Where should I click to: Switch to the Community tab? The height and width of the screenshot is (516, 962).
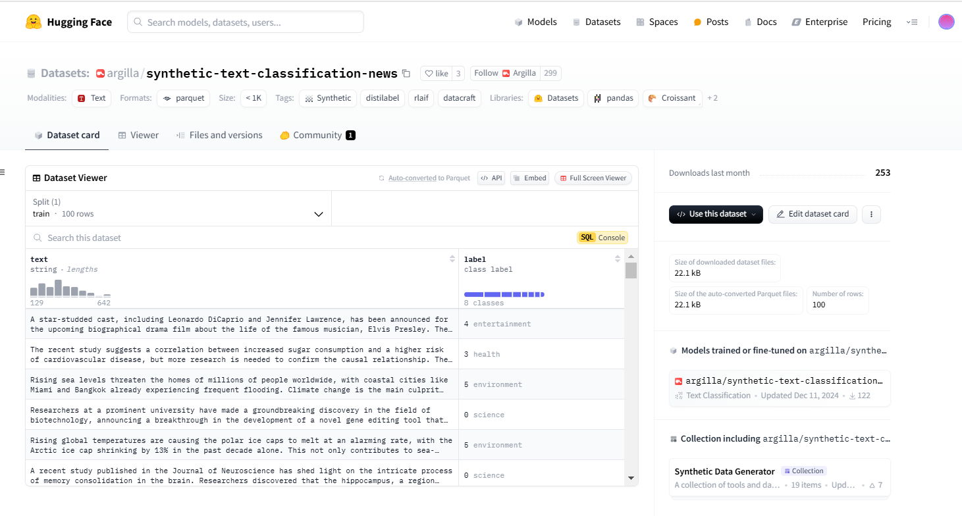coord(317,135)
